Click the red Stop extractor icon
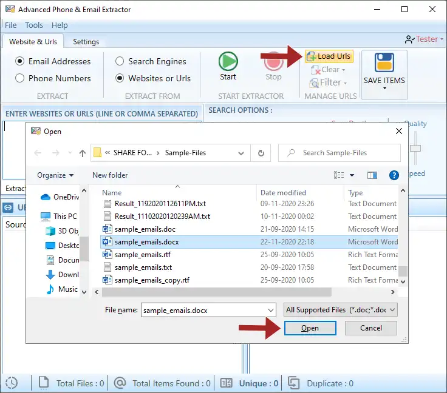Viewport: 447px width, 393px height. (274, 61)
